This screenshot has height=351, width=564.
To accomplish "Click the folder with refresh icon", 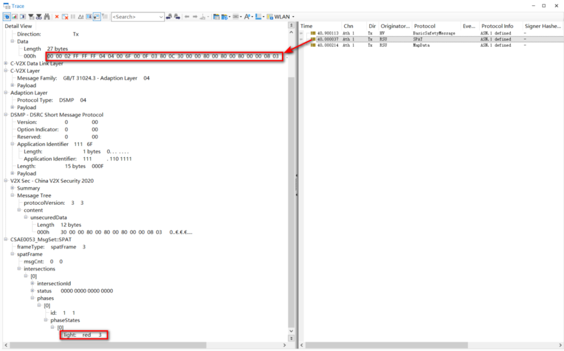I will coord(225,17).
